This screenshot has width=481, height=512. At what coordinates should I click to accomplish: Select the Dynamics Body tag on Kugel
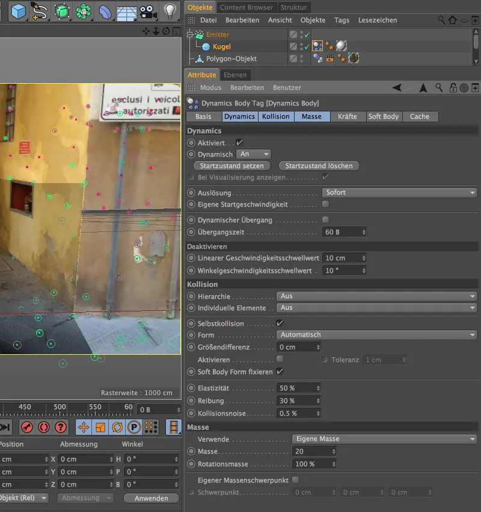317,46
